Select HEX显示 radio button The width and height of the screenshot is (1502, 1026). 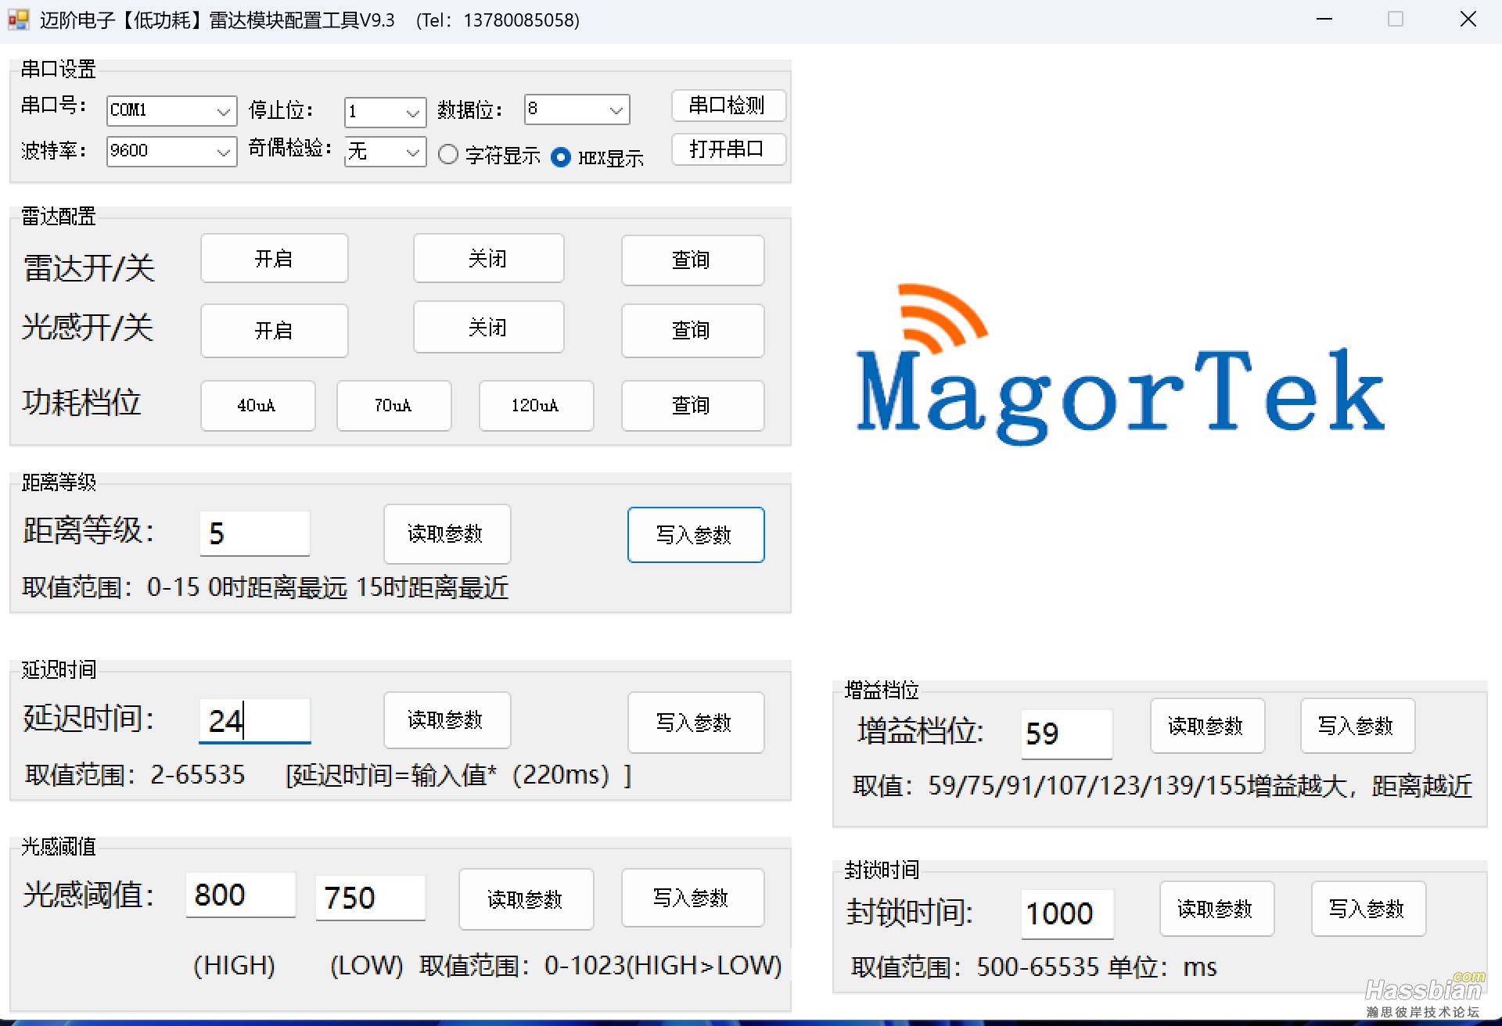(x=560, y=157)
